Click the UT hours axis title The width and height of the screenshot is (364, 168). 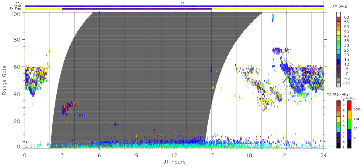tap(174, 162)
